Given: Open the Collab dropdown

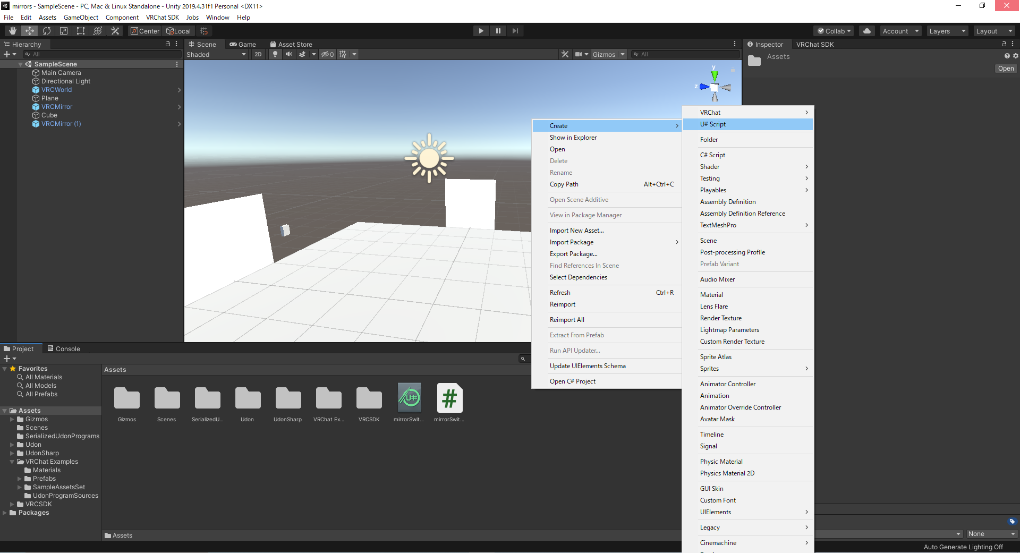Looking at the screenshot, I should point(834,31).
